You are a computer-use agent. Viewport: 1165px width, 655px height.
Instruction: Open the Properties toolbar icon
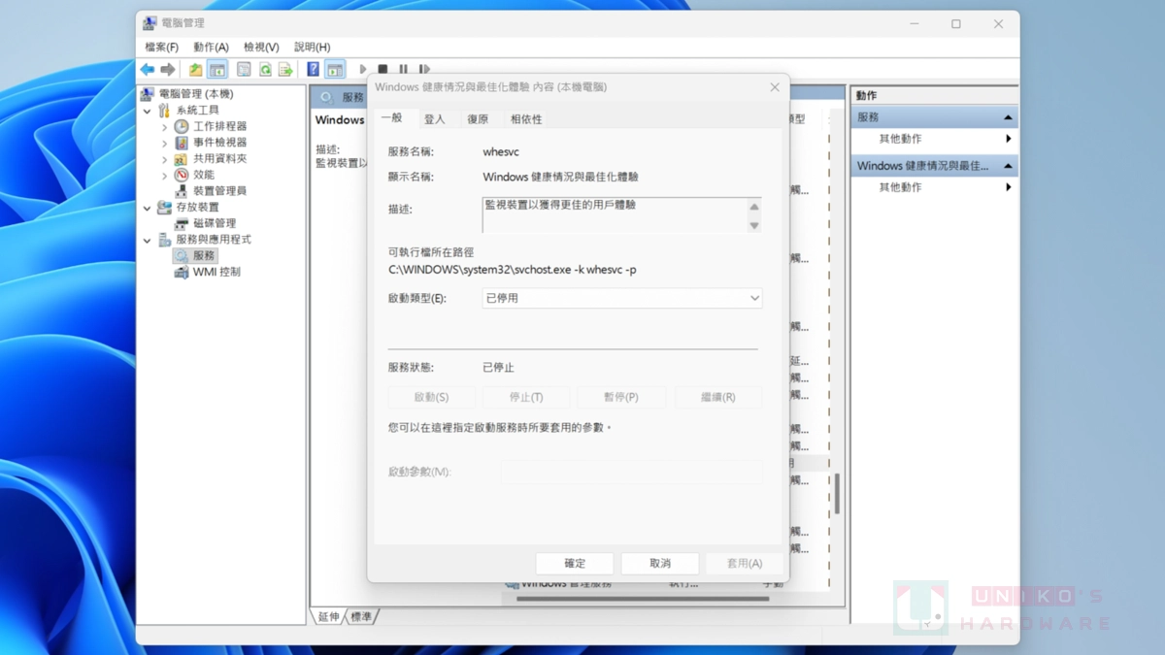pyautogui.click(x=244, y=70)
